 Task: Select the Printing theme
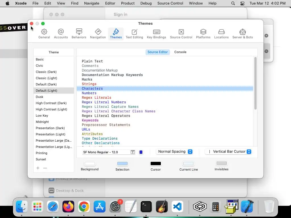pyautogui.click(x=54, y=153)
